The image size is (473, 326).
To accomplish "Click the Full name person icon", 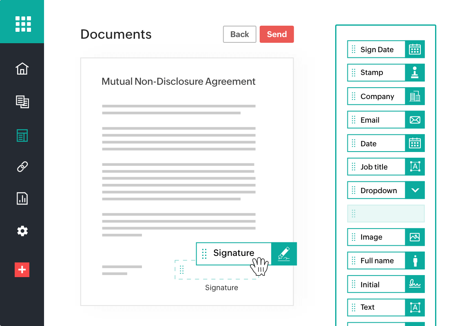I will click(x=415, y=260).
